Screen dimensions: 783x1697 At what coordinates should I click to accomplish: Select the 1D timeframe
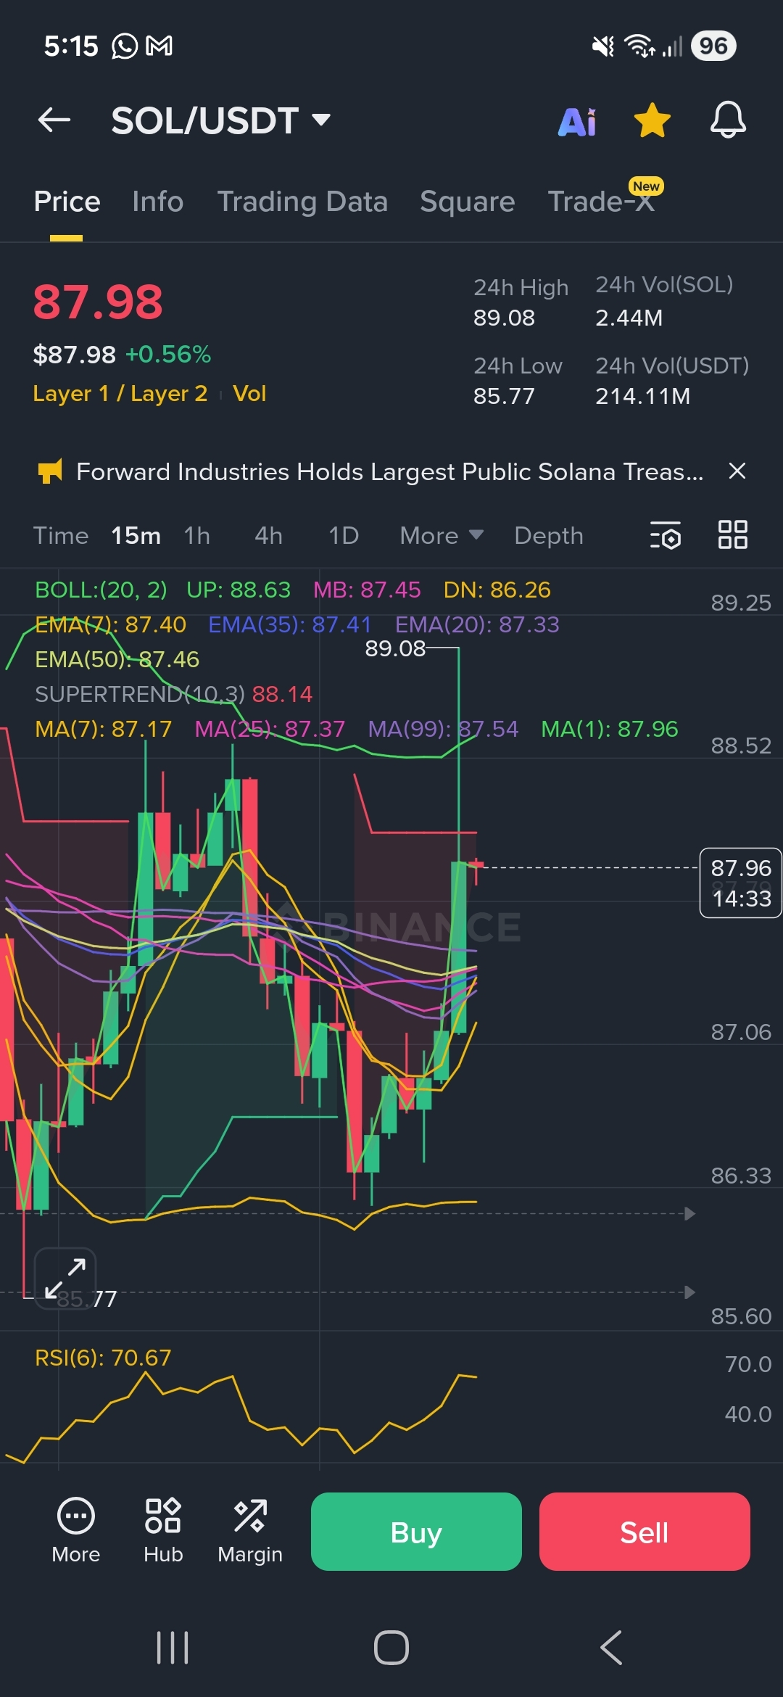click(x=344, y=536)
